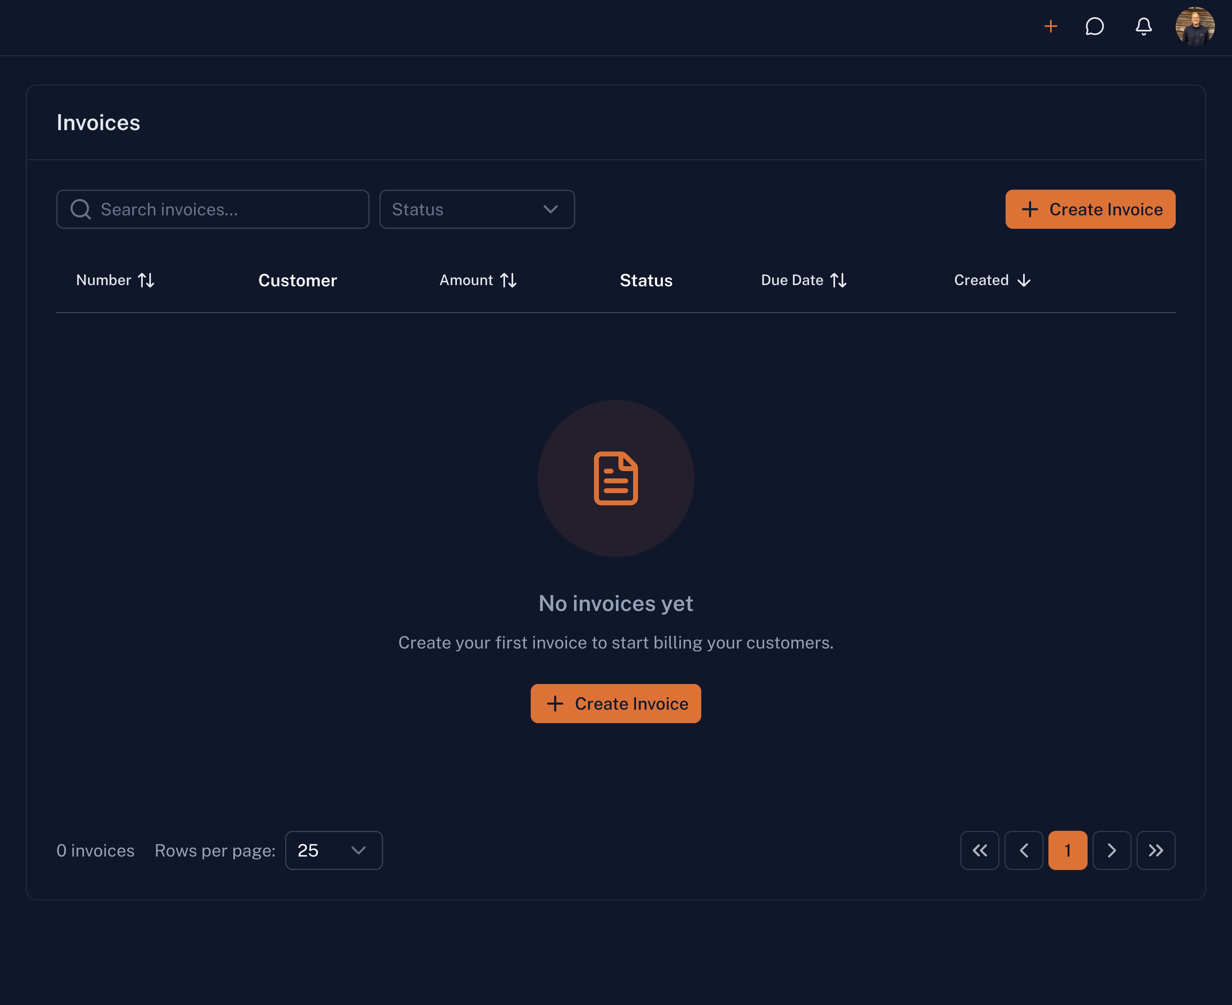Open the chat messages icon
This screenshot has height=1005, width=1232.
coord(1095,27)
